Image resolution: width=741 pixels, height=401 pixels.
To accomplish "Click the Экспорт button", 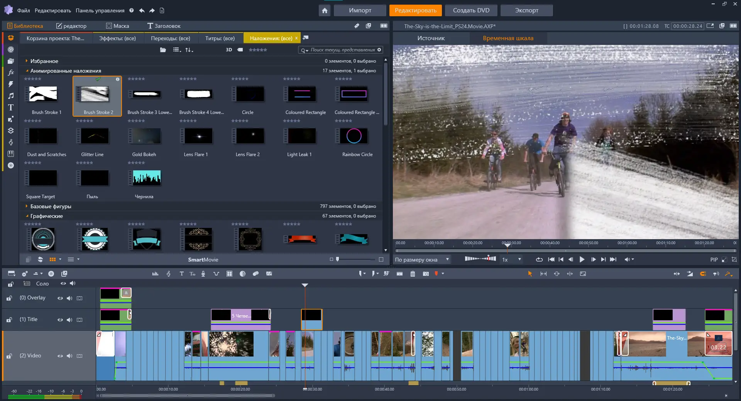I will 526,10.
